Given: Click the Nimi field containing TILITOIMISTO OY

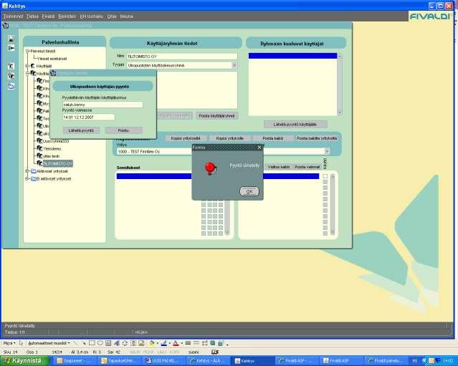Looking at the screenshot, I should click(x=182, y=56).
